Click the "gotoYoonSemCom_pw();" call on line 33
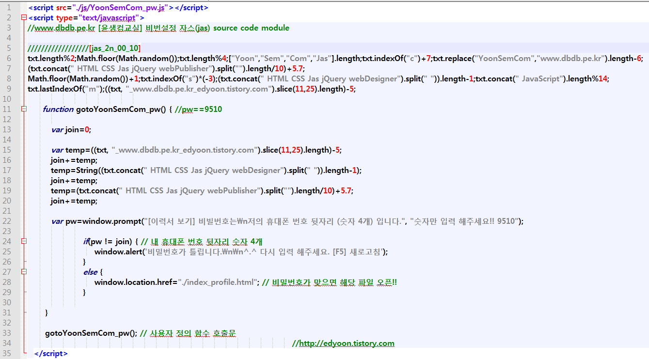The image size is (649, 359). (x=91, y=333)
